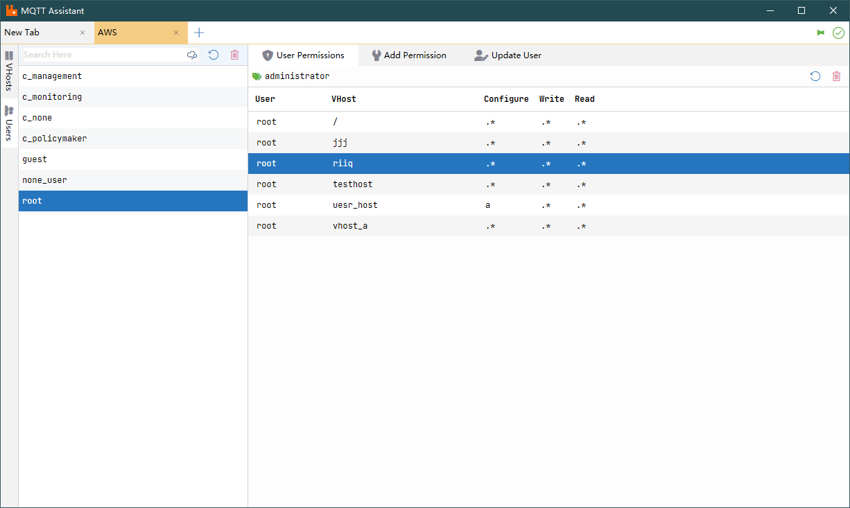This screenshot has width=850, height=508.
Task: Close the AWS tab
Action: click(x=176, y=33)
